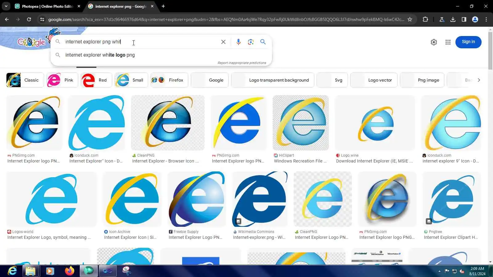Open the Chrome extensions puzzle icon
Viewport: 493px width, 277px height.
point(426,19)
